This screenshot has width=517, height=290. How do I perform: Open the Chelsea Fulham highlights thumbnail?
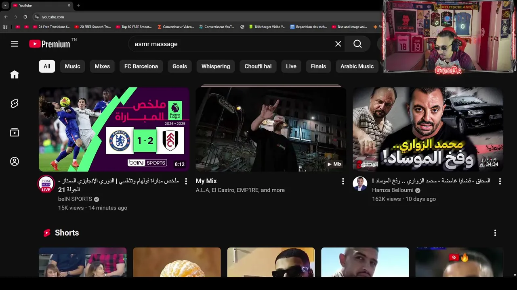(x=114, y=129)
